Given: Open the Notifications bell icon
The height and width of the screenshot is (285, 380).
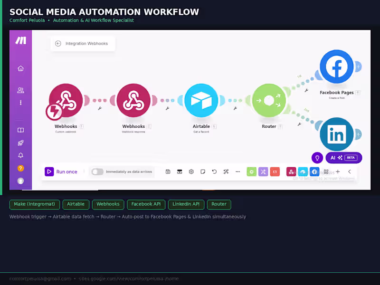Looking at the screenshot, I should point(20,155).
